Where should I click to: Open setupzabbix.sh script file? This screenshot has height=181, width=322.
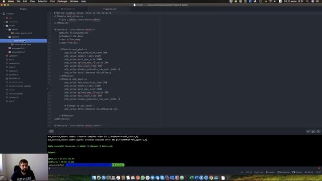pos(18,52)
